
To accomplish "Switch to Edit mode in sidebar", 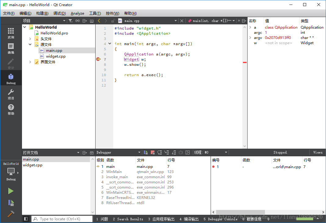I will pos(11,48).
